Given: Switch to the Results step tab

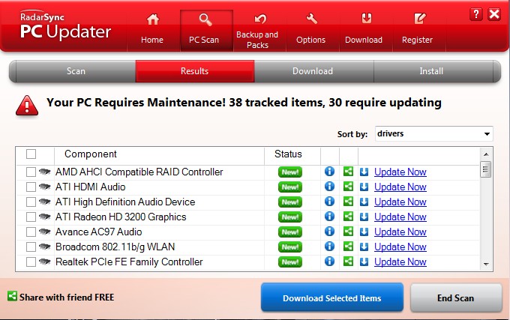Looking at the screenshot, I should pyautogui.click(x=195, y=71).
